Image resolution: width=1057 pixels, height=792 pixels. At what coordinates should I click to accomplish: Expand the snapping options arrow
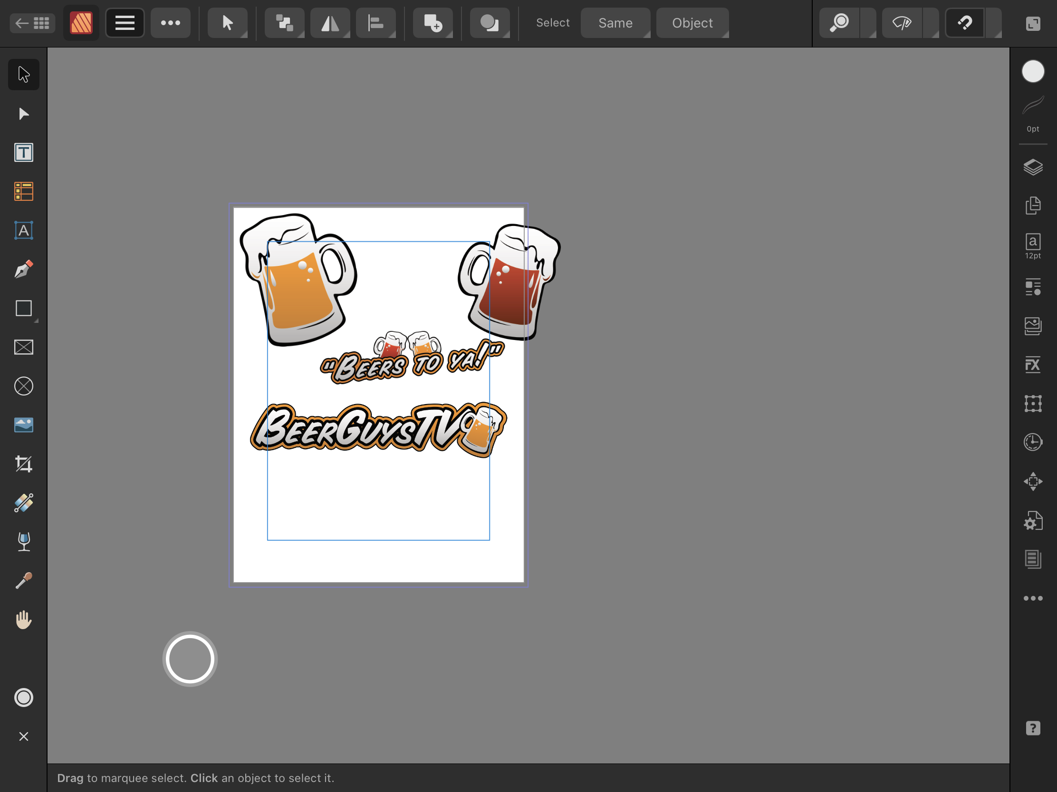(994, 23)
